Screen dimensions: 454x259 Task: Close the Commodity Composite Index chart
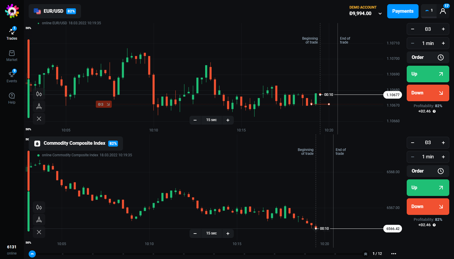39,232
